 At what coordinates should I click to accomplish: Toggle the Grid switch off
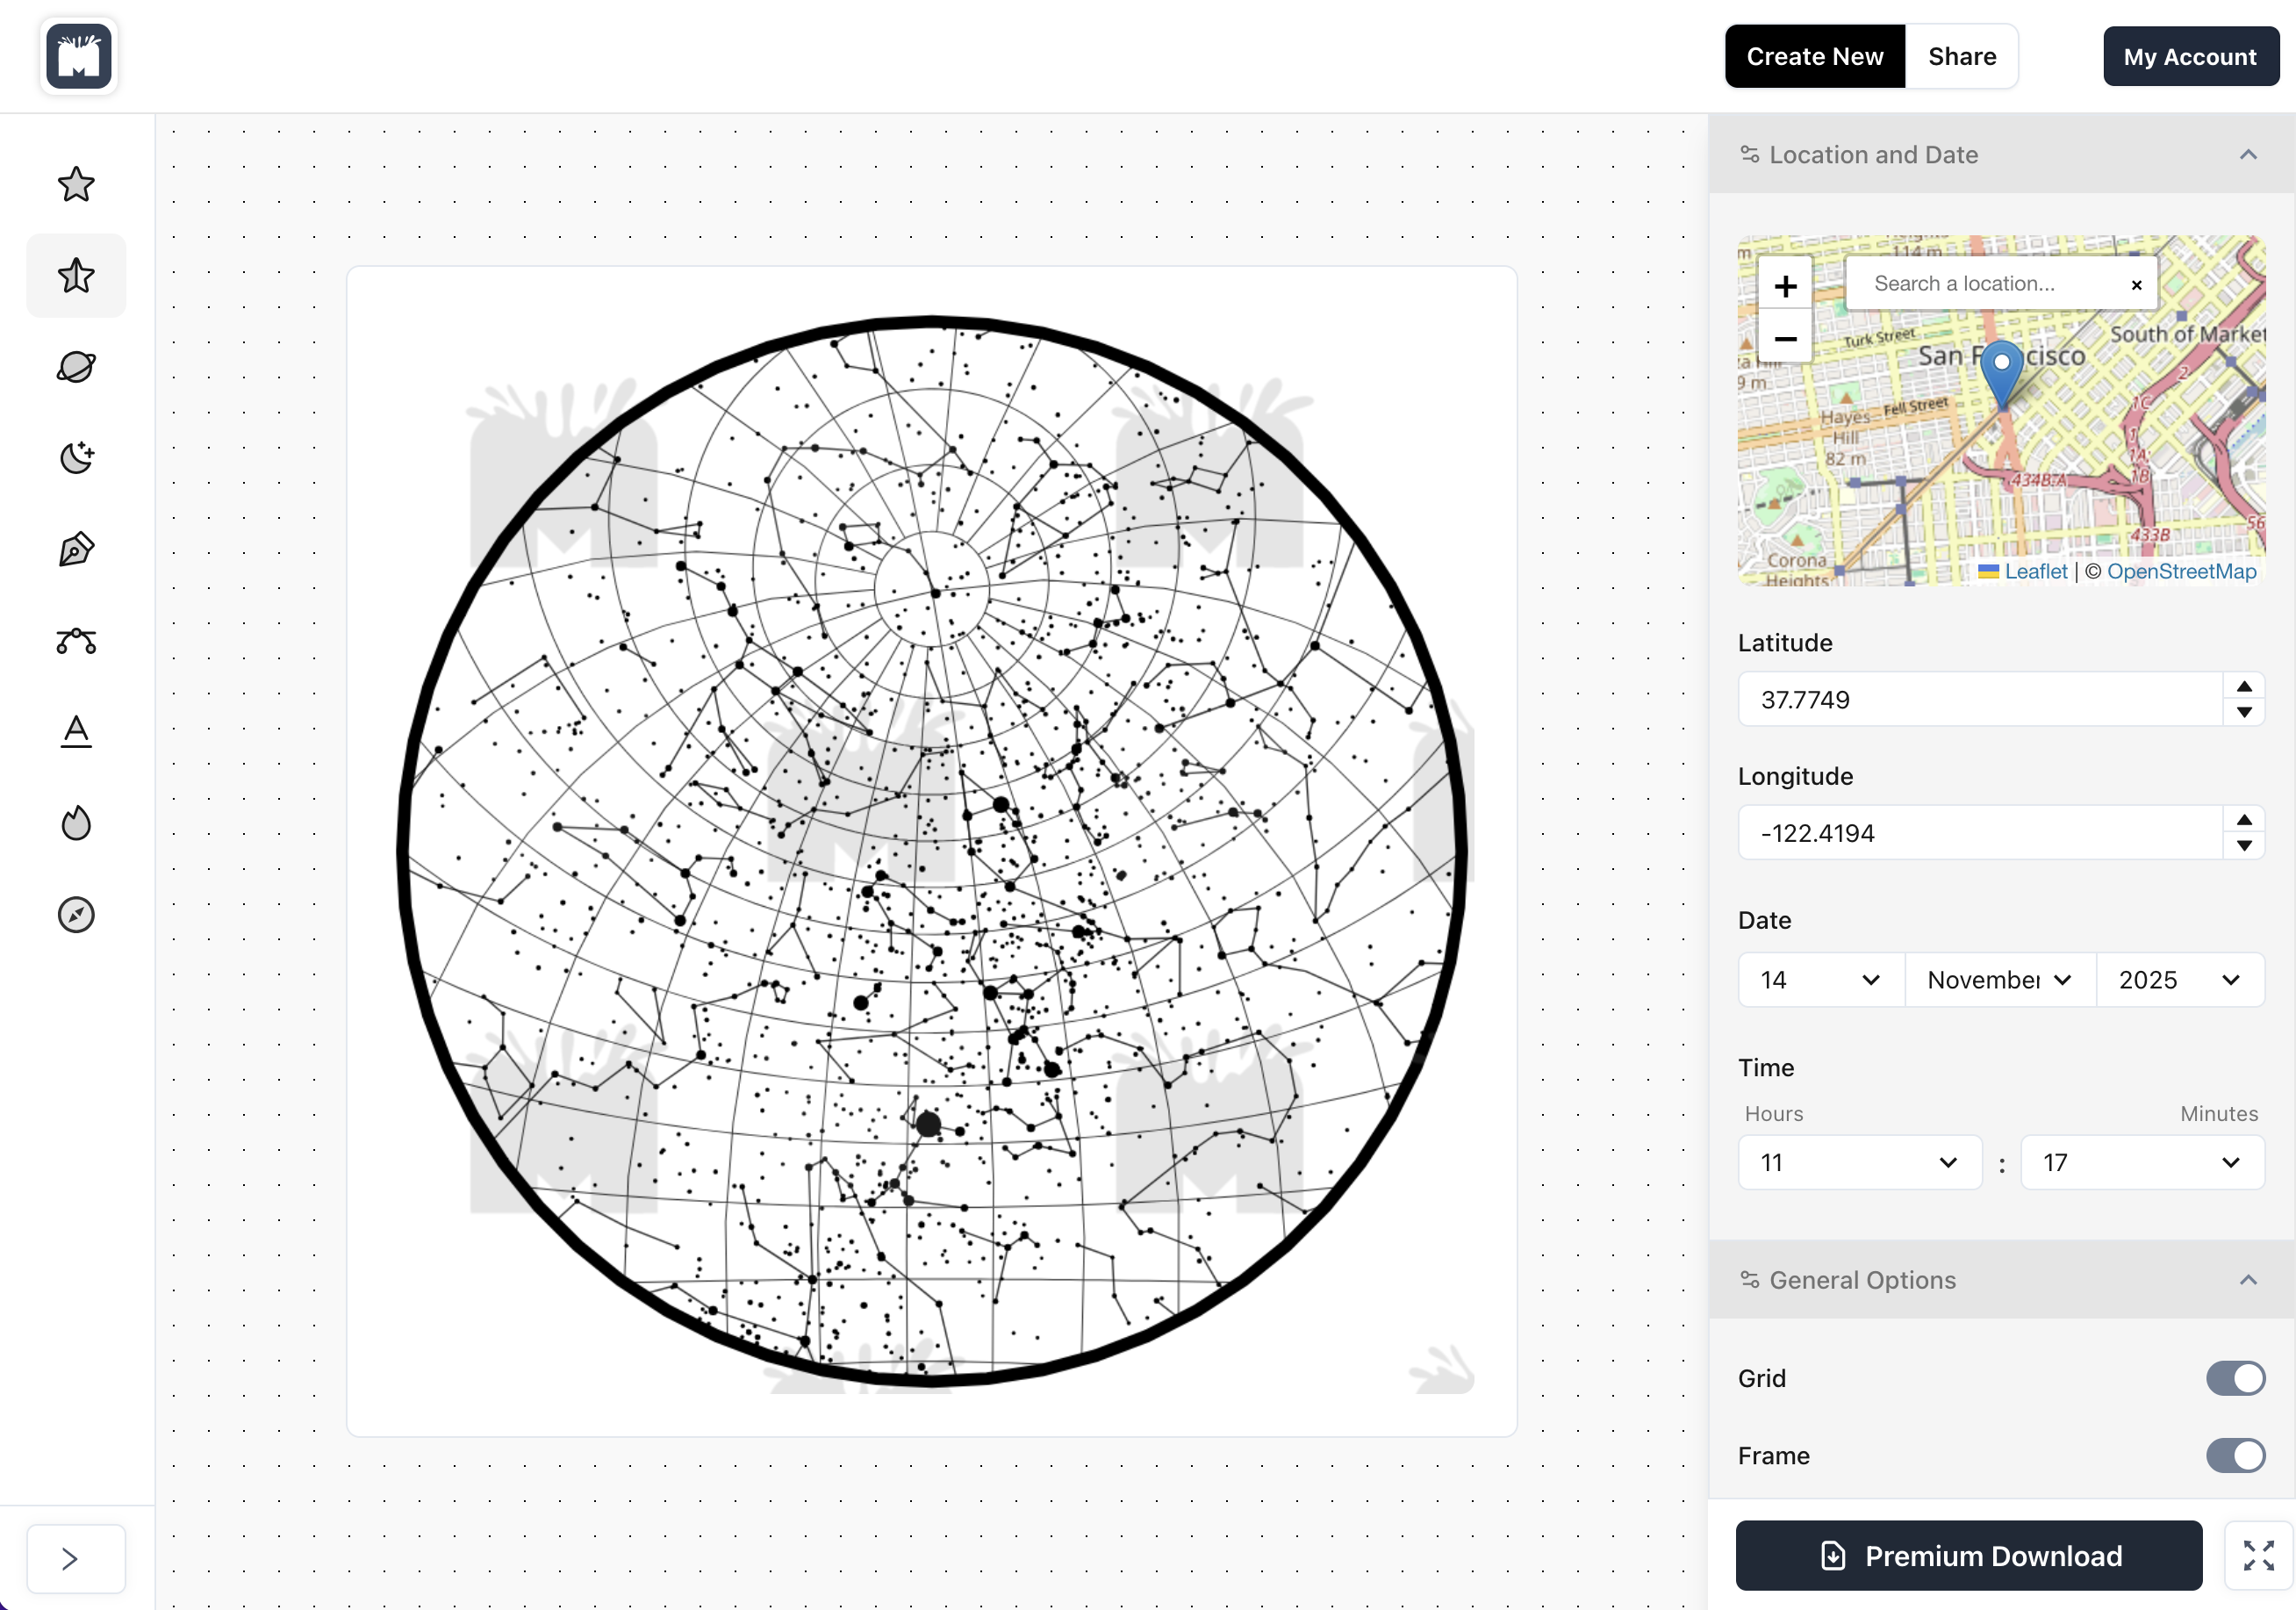tap(2235, 1378)
